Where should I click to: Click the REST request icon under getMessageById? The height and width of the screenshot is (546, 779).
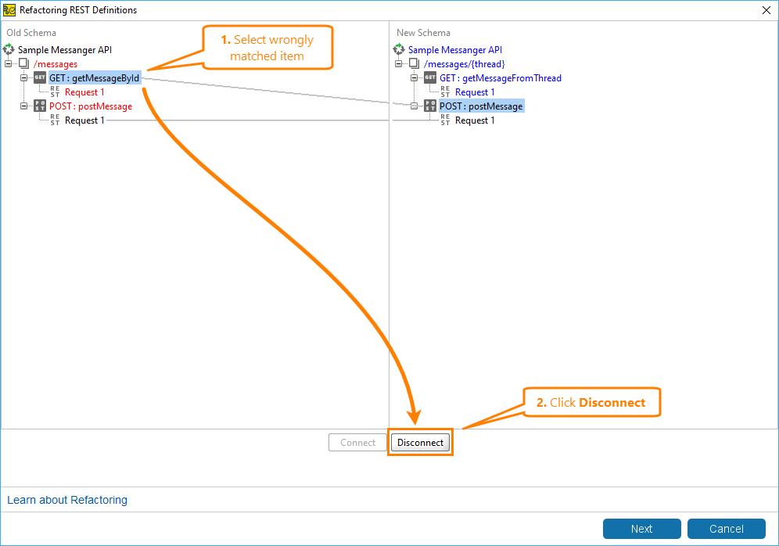53,92
